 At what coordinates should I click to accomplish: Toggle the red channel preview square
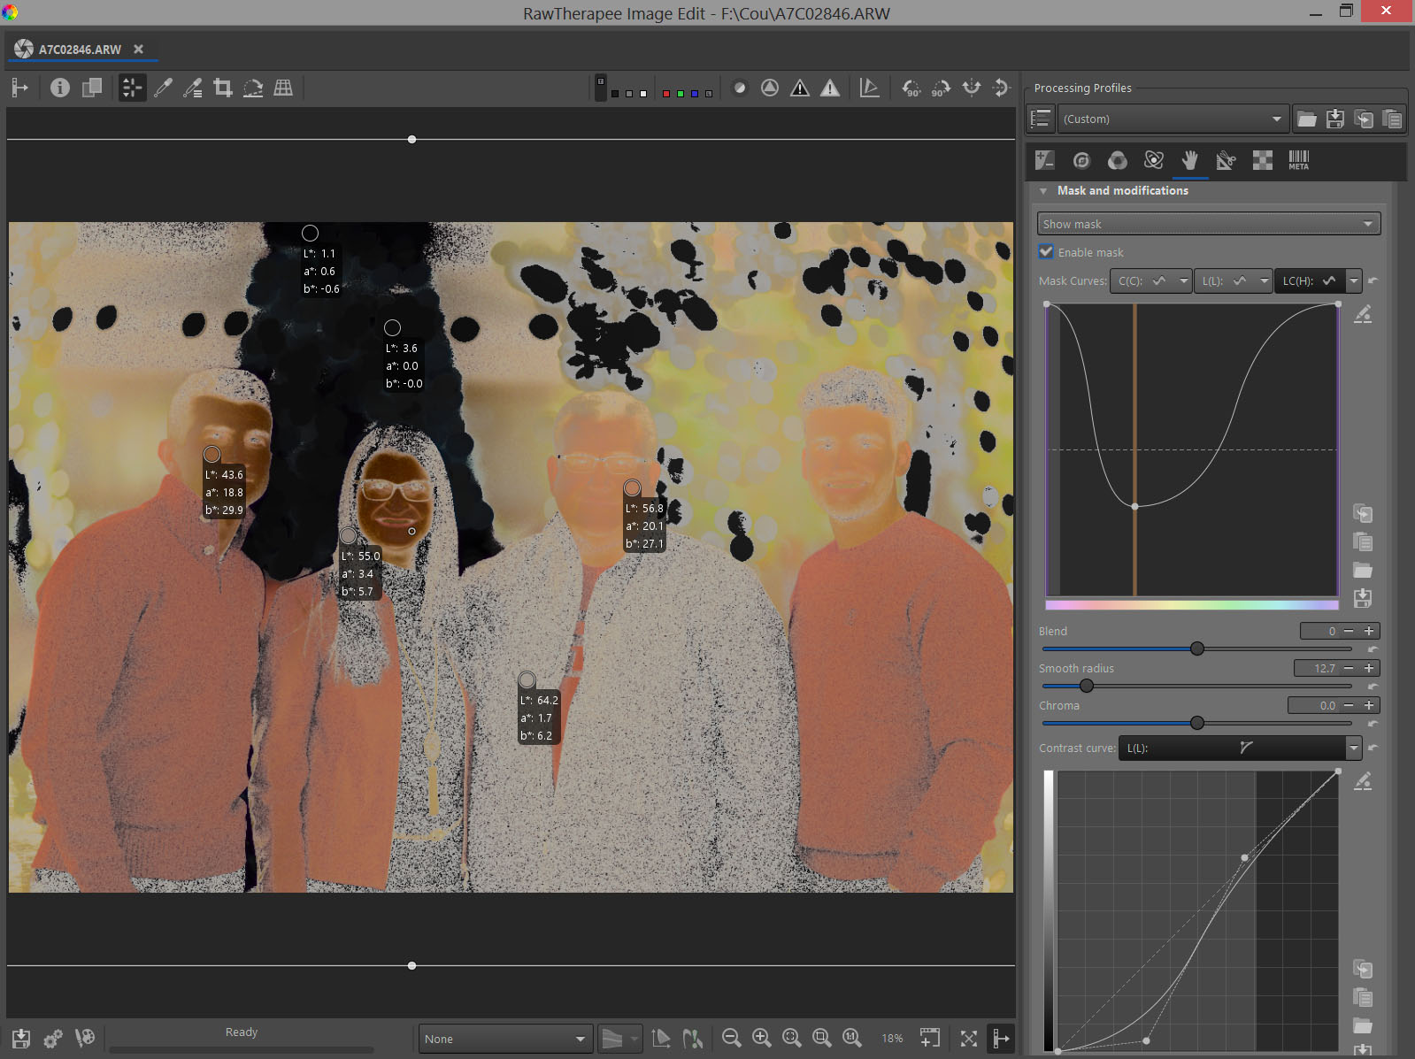click(666, 93)
